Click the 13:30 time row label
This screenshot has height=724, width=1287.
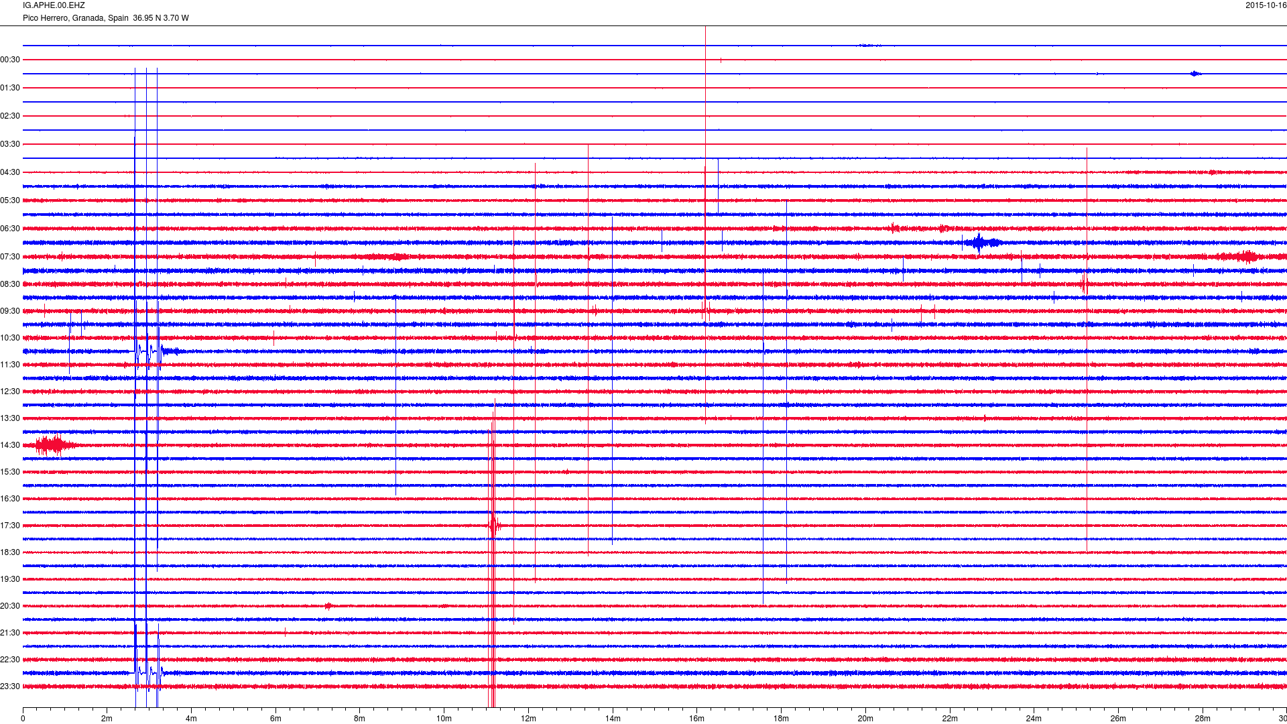click(x=10, y=418)
